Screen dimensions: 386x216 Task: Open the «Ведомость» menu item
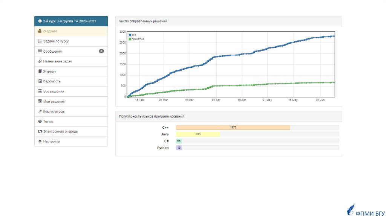52,81
